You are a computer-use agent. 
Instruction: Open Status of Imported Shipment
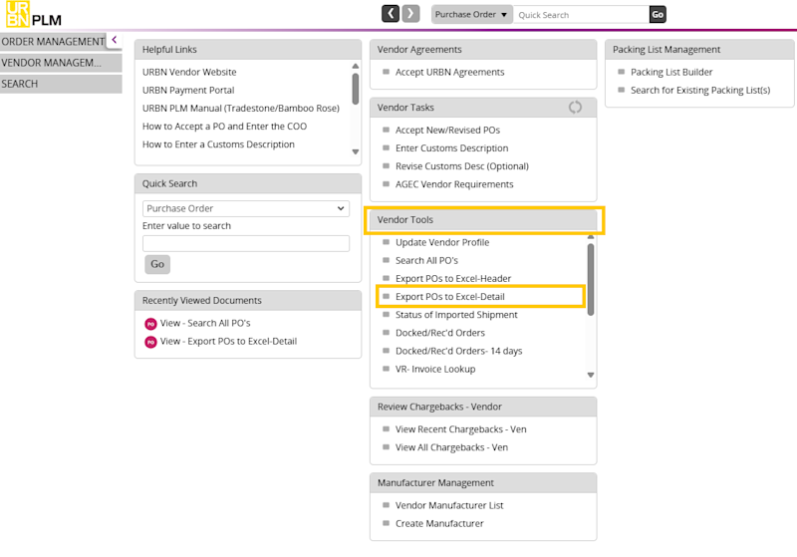(456, 315)
